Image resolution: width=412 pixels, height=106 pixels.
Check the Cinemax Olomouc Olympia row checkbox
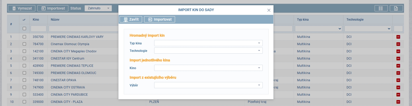pyautogui.click(x=24, y=44)
